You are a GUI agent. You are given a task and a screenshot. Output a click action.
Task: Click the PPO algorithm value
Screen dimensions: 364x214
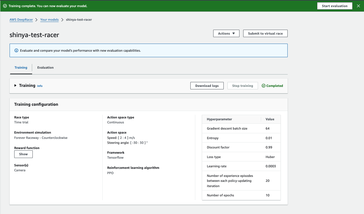pos(111,173)
